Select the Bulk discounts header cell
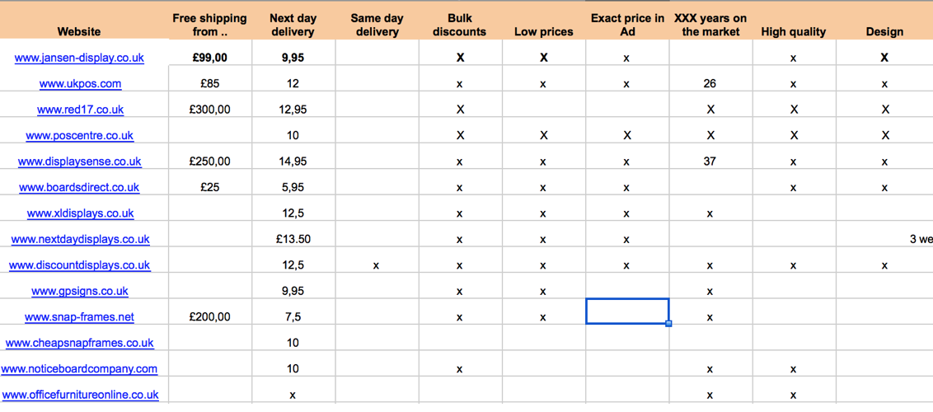Viewport: 933px width, 412px height. 460,25
